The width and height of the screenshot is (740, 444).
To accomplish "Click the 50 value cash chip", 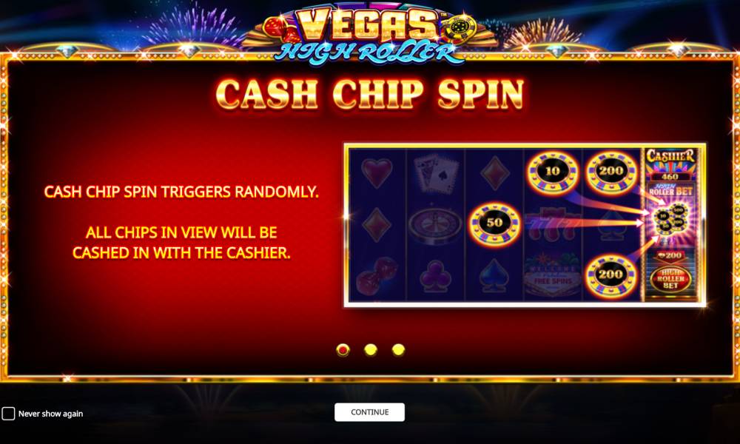I will click(494, 223).
